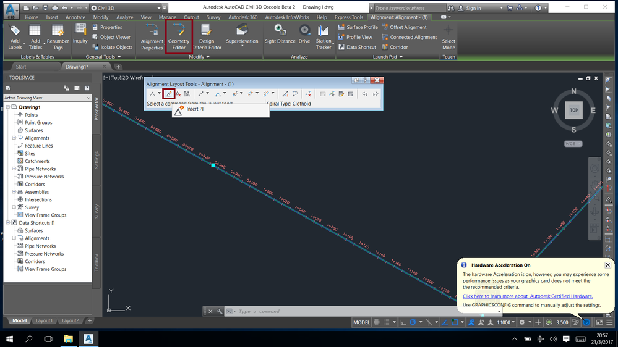Image resolution: width=618 pixels, height=347 pixels.
Task: Select the Break-Apart PI tool
Action: (x=187, y=94)
